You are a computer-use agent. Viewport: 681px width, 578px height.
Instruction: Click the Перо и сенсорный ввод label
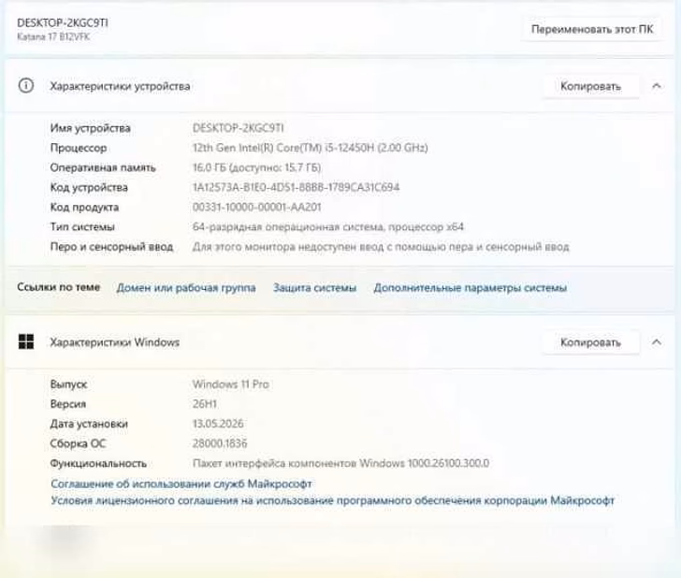111,247
